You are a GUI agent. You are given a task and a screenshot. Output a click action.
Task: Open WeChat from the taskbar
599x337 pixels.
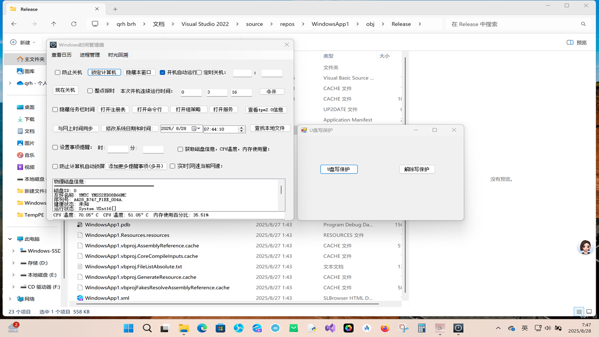click(293, 328)
